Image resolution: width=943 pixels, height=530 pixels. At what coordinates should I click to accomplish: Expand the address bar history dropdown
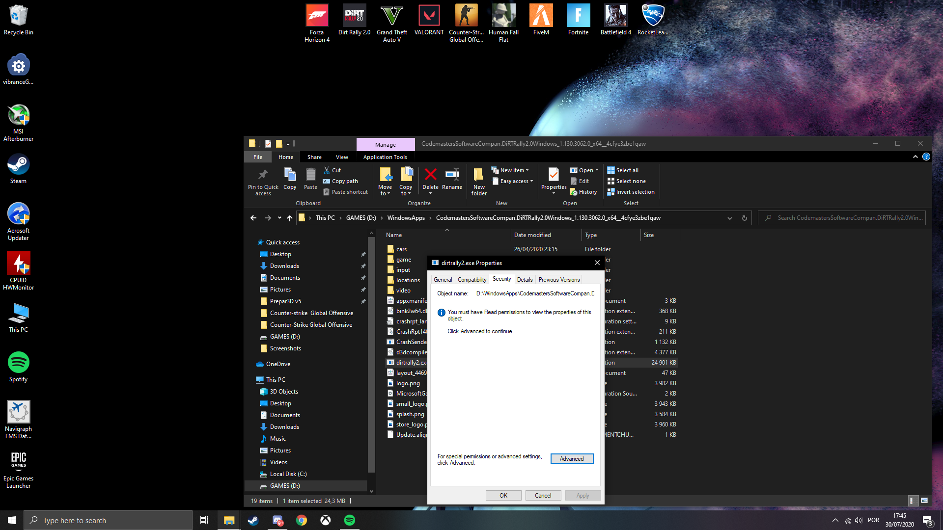730,218
